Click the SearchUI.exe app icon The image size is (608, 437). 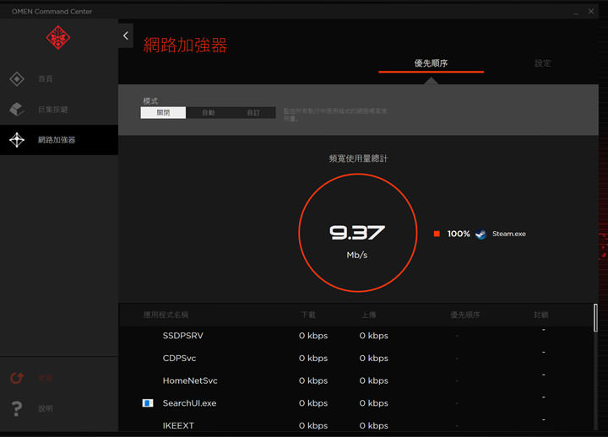148,403
